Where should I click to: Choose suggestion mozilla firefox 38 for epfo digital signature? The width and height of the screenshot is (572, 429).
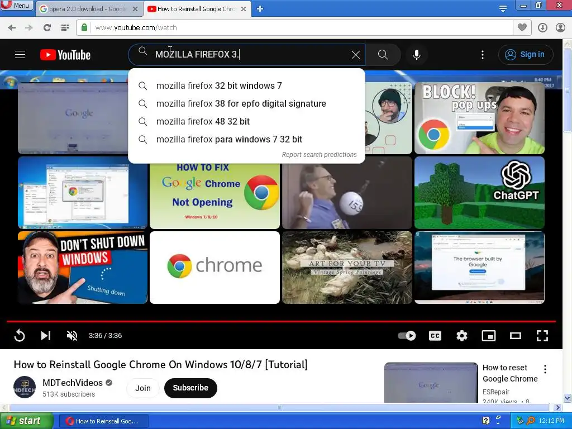tap(246, 103)
